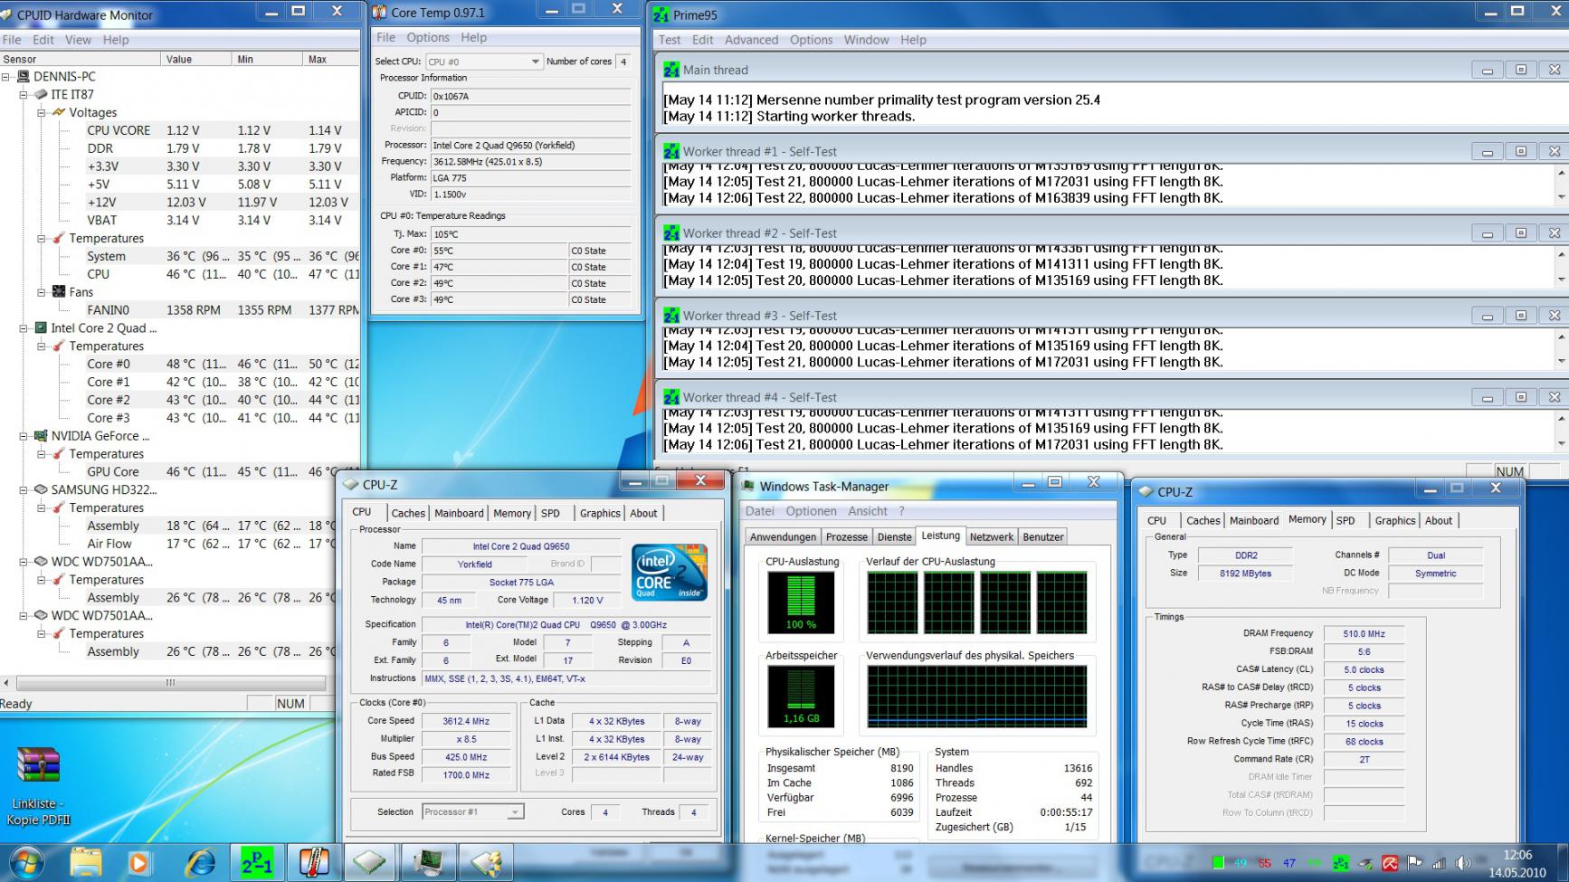Switch to CPU-Z via its taskbar chip icon
Viewport: 1569px width, 882px height.
point(370,863)
